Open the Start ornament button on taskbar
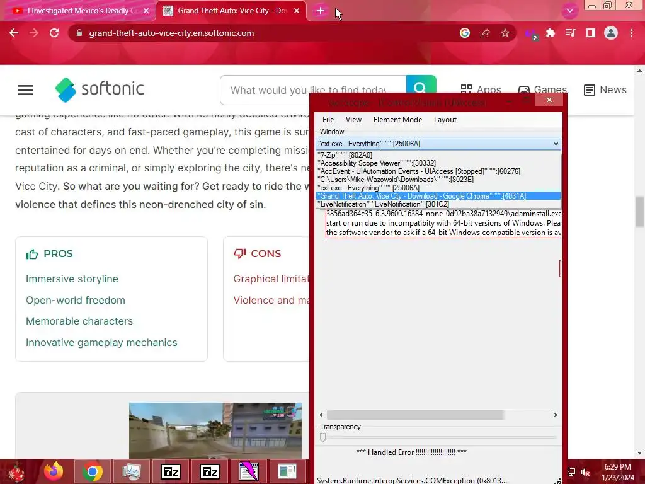Image resolution: width=645 pixels, height=484 pixels. point(16,472)
